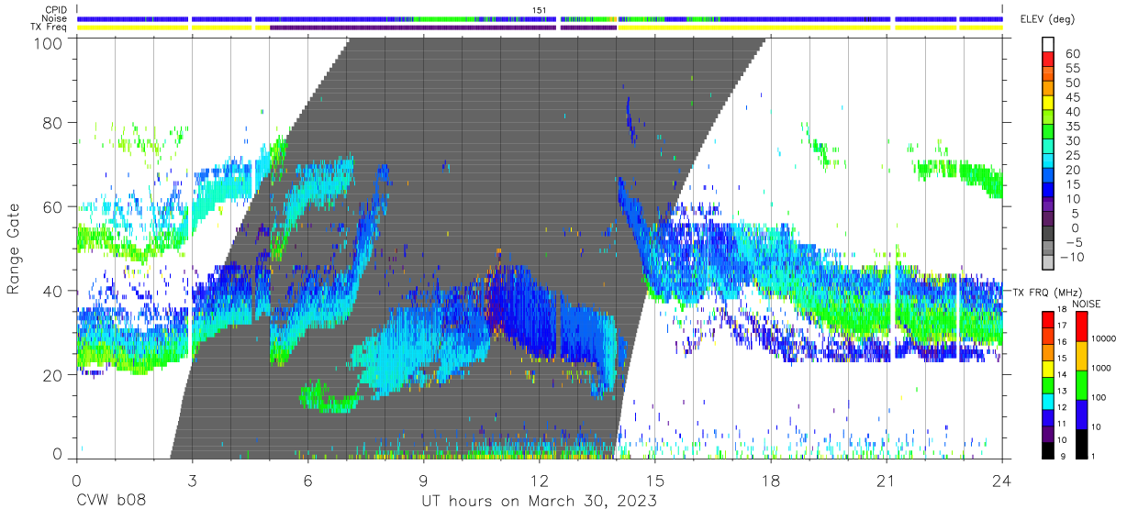Click the '1000' label on NOISE scale

click(x=1101, y=370)
